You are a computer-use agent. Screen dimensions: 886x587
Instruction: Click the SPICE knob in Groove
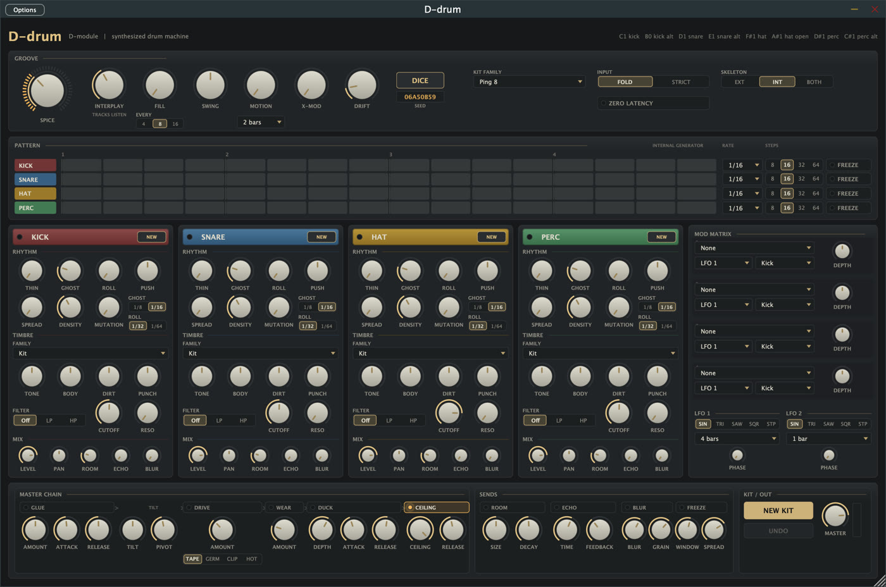[47, 90]
